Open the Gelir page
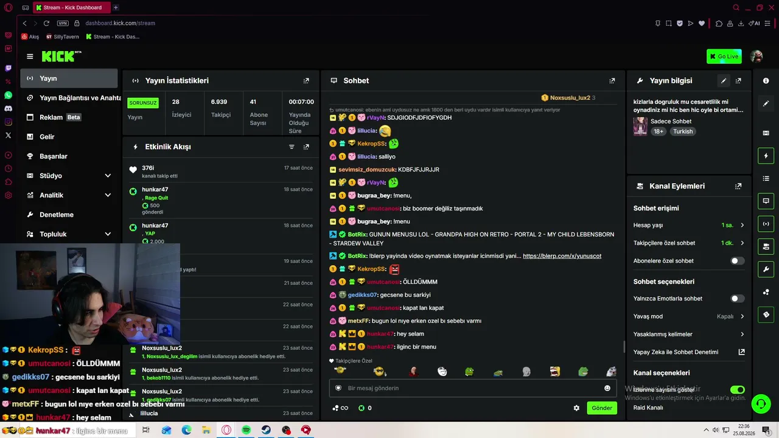This screenshot has height=438, width=779. click(x=69, y=137)
